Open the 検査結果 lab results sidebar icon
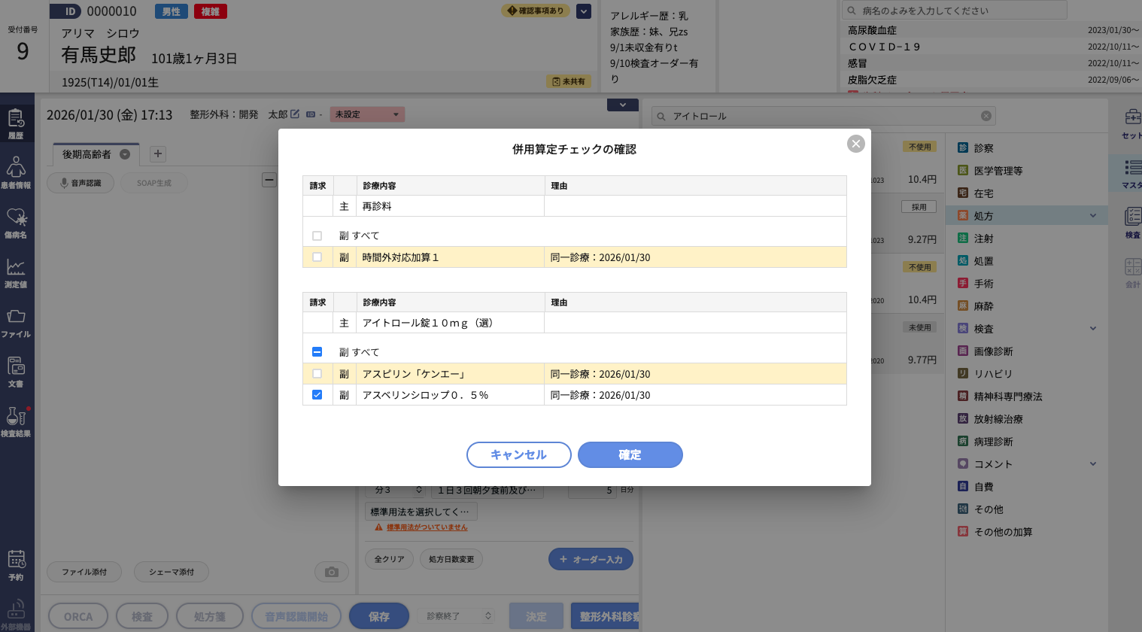Screen dimensions: 1142x632 pyautogui.click(x=16, y=421)
